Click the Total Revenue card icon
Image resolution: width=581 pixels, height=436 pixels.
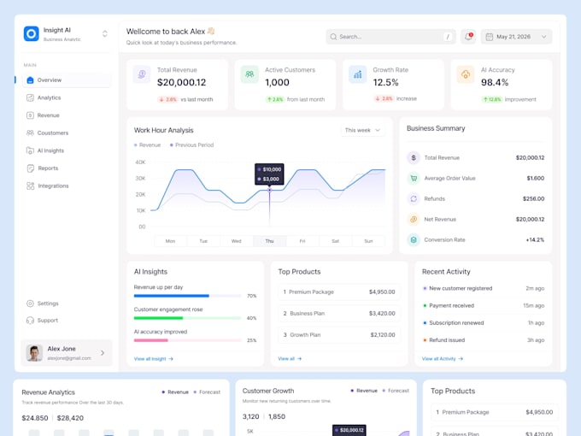[142, 74]
